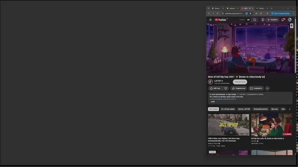298x167 pixels.
Task: Click the incognito-style extension icon in toolbar
Action: pyautogui.click(x=256, y=14)
